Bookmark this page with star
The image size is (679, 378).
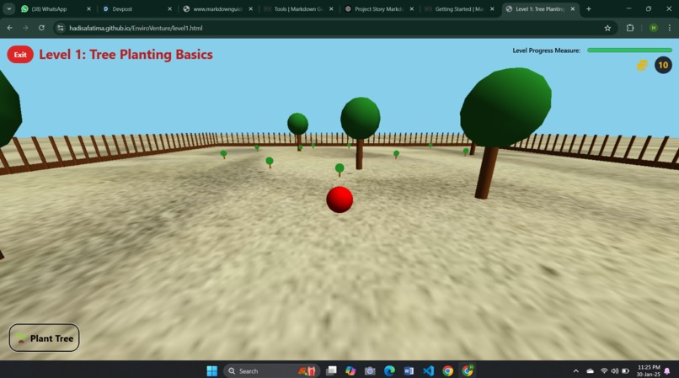[x=607, y=28]
